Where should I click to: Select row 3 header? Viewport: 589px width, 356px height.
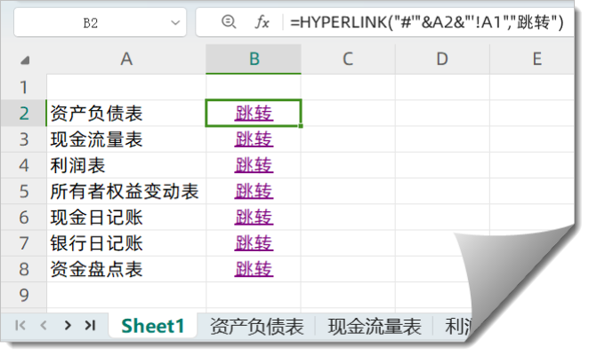[x=24, y=139]
